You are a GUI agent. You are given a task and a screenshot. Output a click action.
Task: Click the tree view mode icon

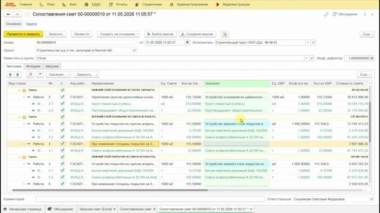(x=40, y=75)
